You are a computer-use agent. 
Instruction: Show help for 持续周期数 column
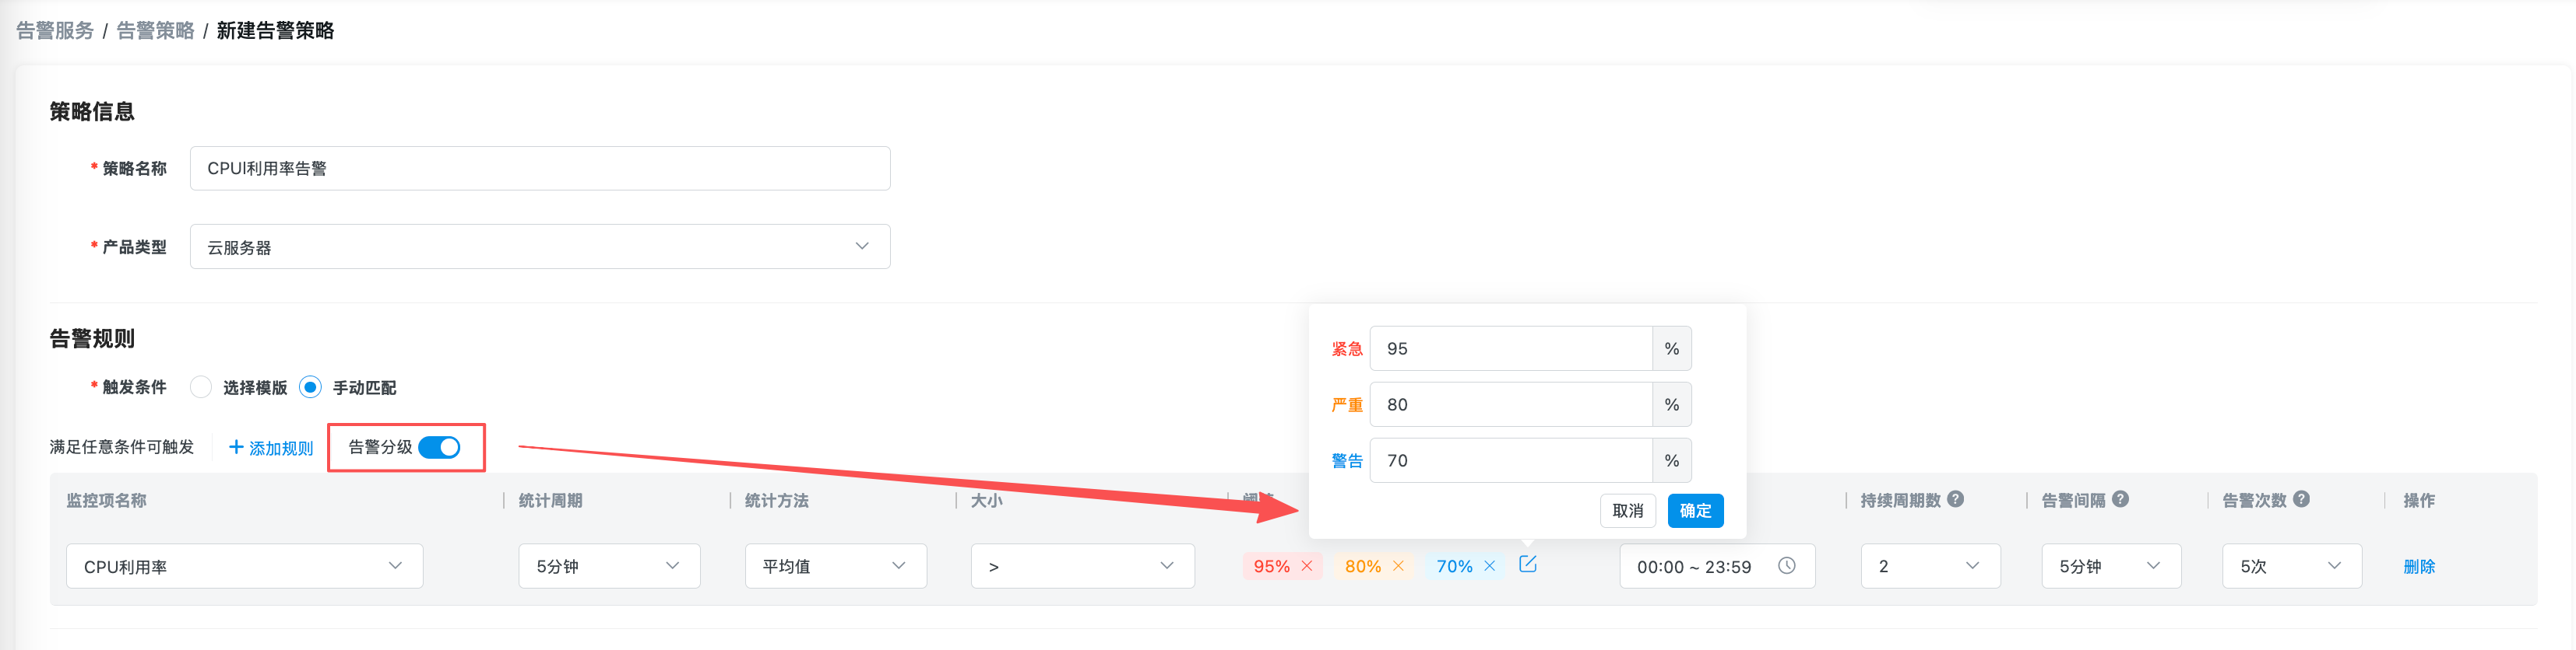pyautogui.click(x=1955, y=499)
